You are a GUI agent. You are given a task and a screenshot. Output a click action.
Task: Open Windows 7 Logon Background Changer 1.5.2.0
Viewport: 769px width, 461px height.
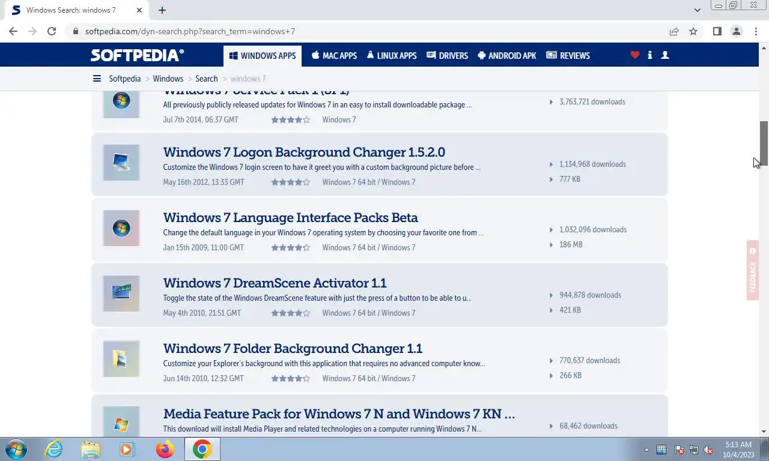pos(304,152)
